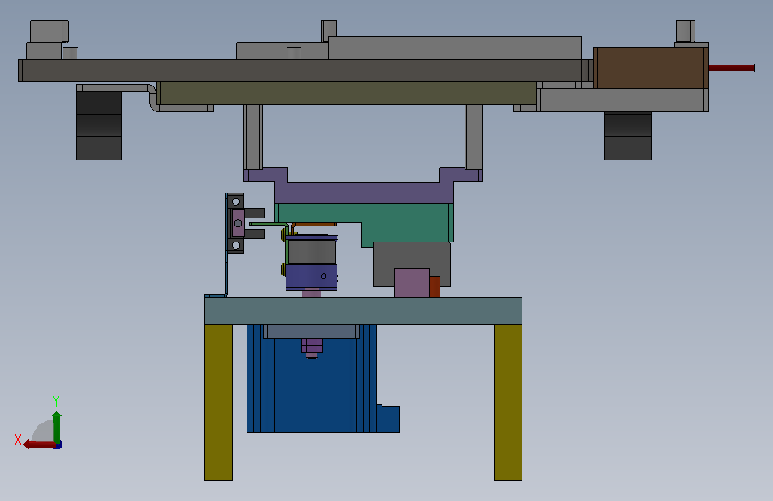Screen dimensions: 773x501
Task: Select the red shaft protruding from brown motor
Action: tap(731, 68)
